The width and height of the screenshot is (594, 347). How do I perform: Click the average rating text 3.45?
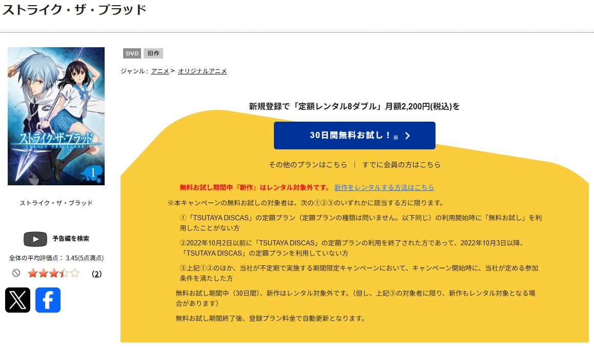56,258
